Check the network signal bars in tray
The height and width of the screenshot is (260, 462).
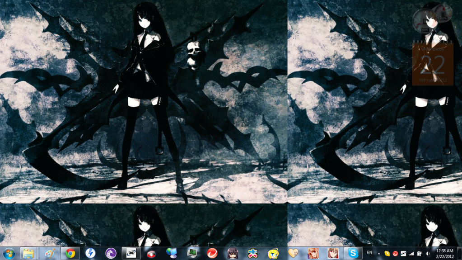411,253
